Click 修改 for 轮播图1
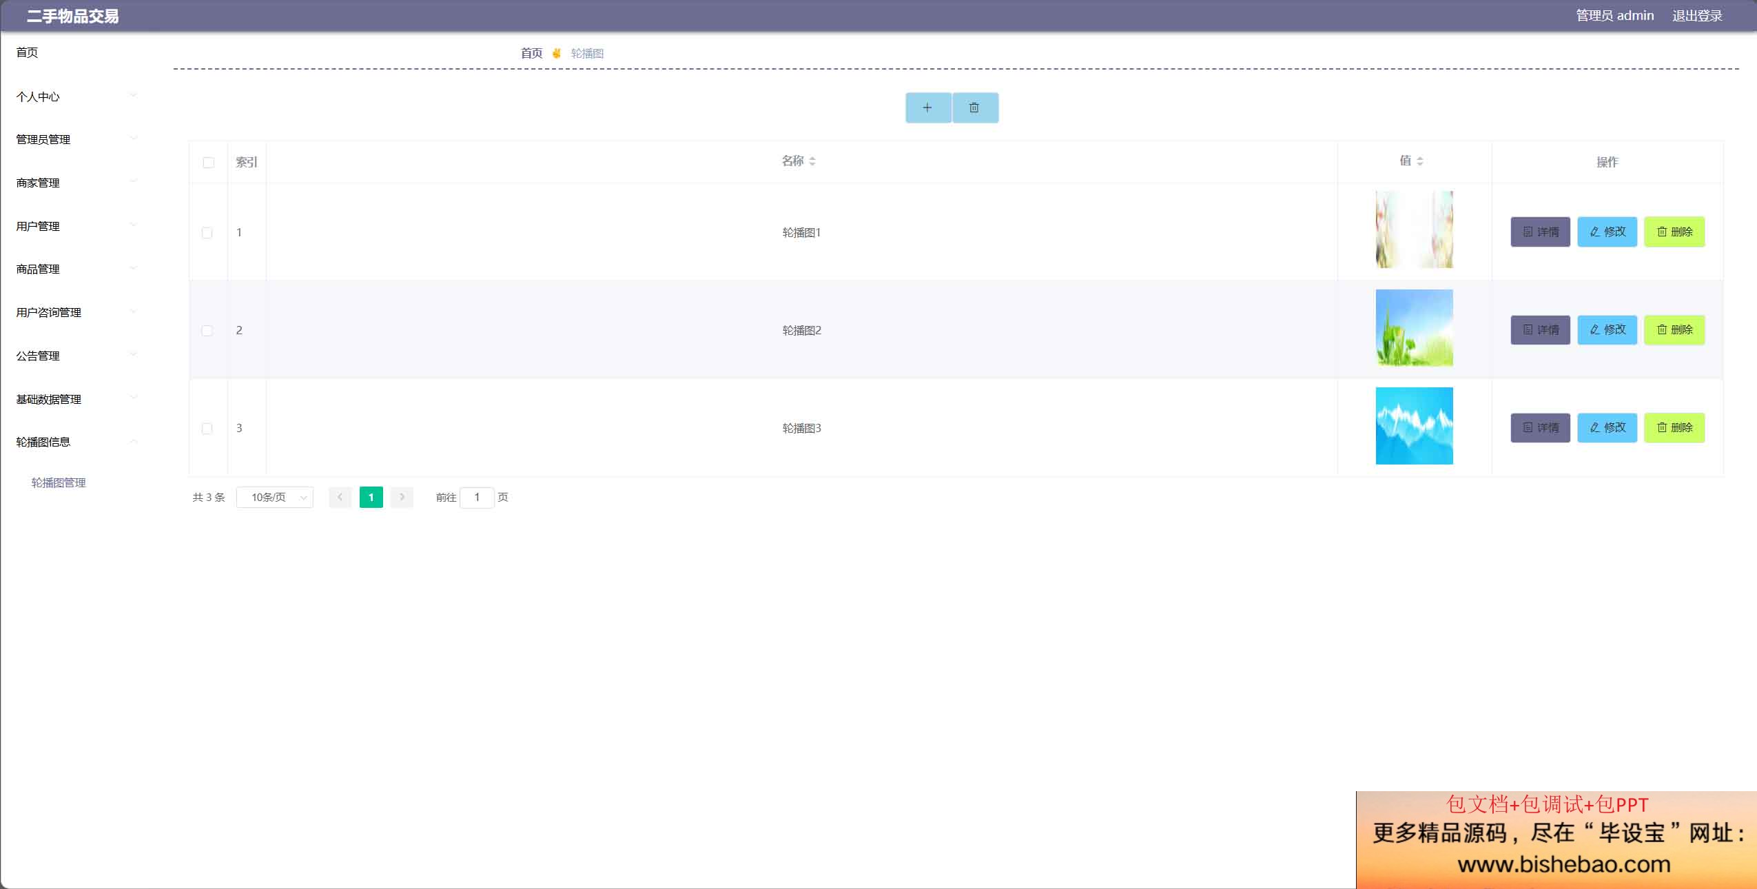 click(1607, 232)
